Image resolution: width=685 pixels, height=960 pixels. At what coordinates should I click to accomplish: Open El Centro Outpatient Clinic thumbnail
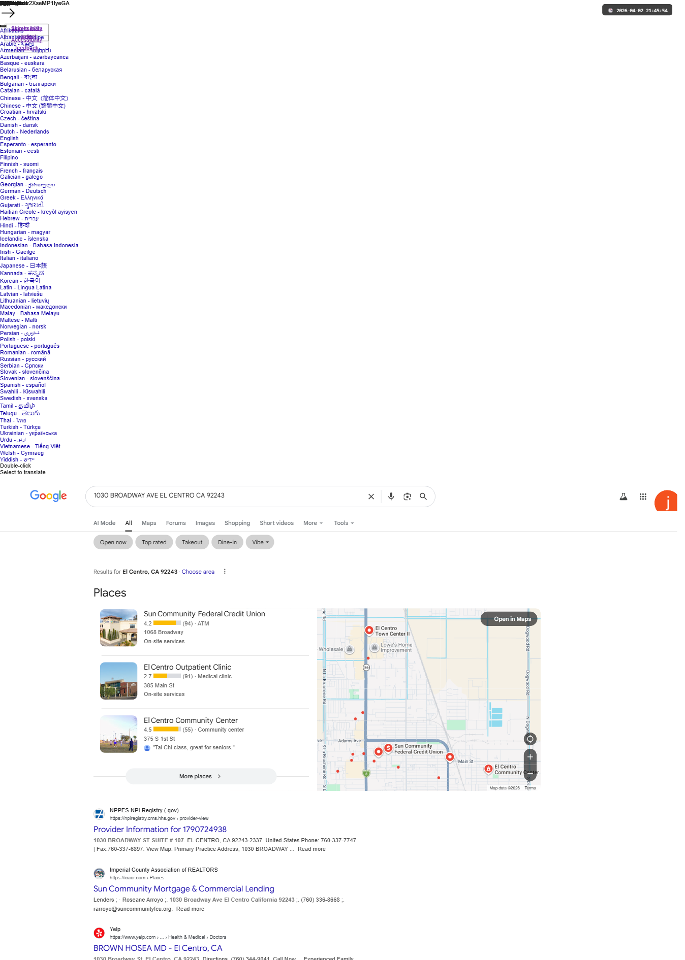118,681
